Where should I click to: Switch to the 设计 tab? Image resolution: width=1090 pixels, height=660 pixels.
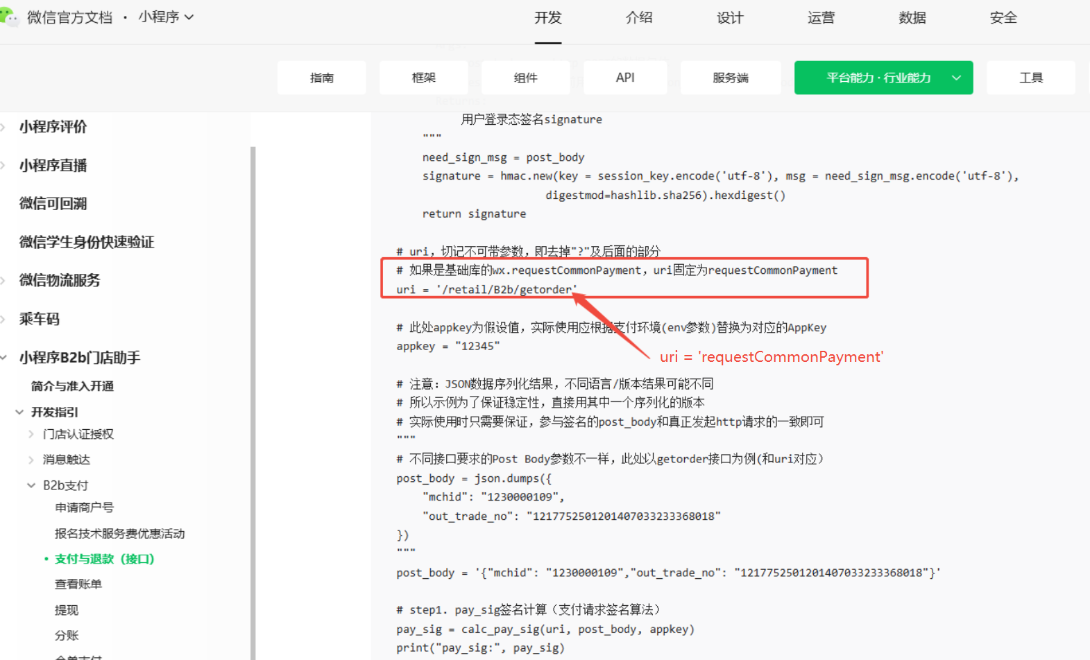pos(730,18)
